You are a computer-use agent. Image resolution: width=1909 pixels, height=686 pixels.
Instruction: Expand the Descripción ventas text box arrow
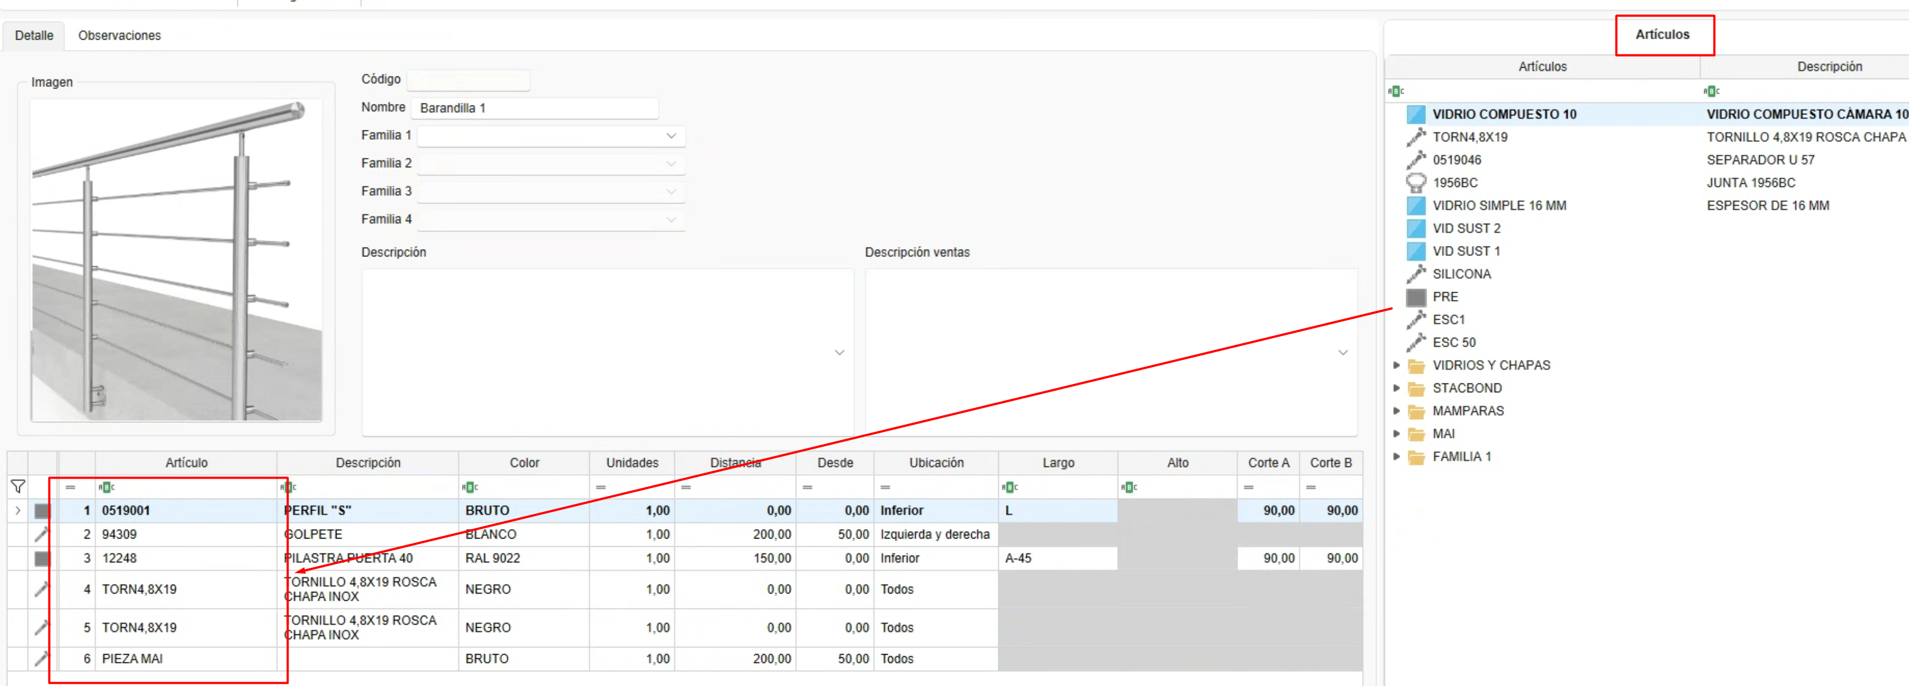(1342, 352)
